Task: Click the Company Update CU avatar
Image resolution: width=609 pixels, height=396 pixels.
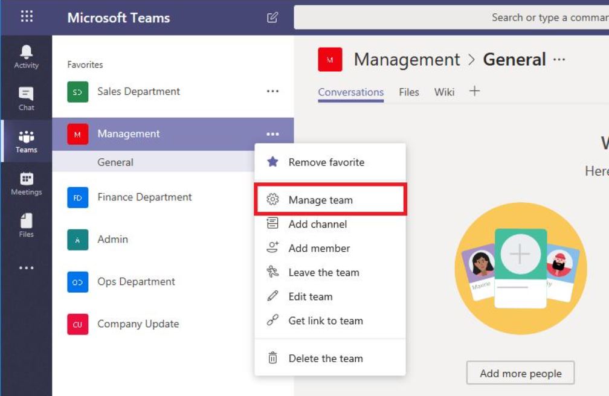Action: point(77,324)
